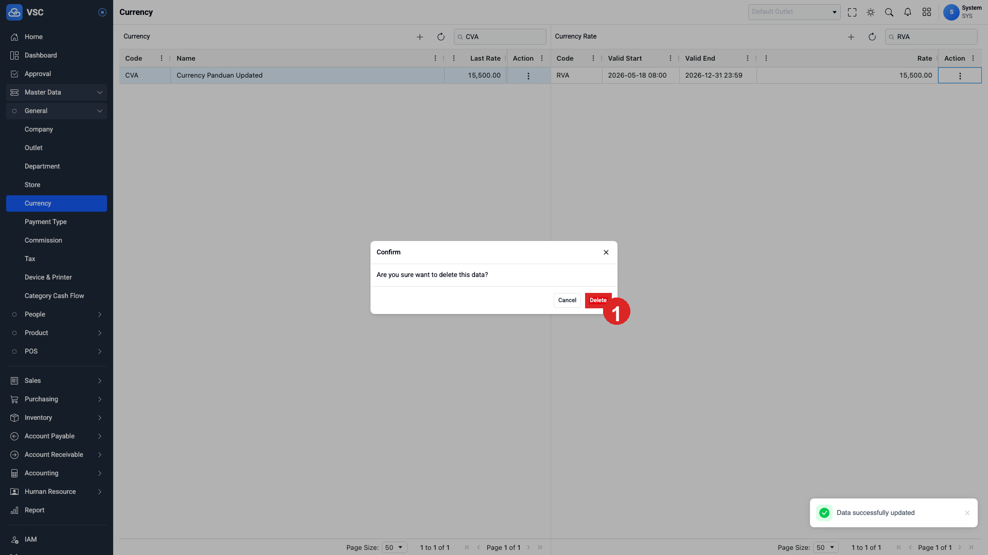
Task: Open Valid Start column menu
Action: pos(671,59)
